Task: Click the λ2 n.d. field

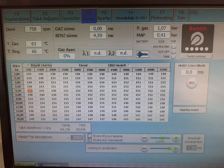Action: click(x=124, y=53)
